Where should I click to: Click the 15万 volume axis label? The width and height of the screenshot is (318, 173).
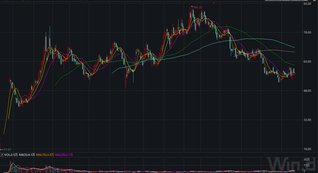coord(307,165)
